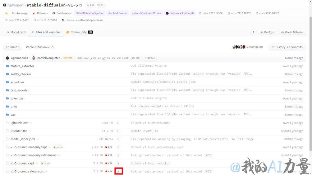
Task: Download v1-5-pruned.safetensors via download icon
Action: pos(119,171)
